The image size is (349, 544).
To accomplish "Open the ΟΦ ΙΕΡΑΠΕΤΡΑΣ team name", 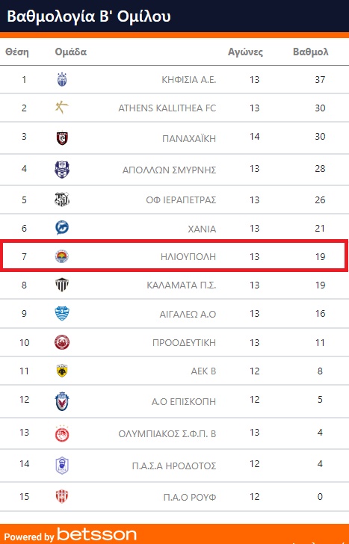I will [x=181, y=200].
